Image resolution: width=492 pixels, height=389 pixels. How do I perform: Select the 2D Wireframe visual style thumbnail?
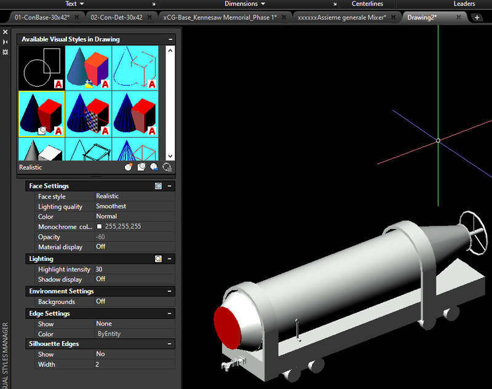[x=42, y=68]
